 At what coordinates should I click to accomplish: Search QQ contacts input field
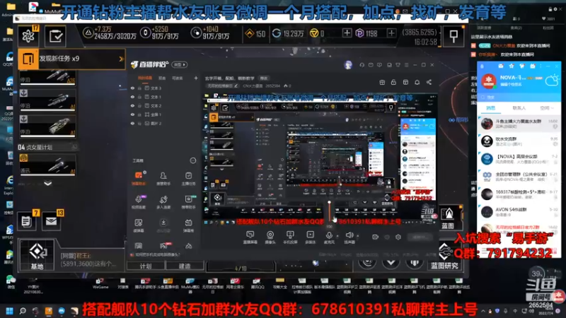(519, 97)
